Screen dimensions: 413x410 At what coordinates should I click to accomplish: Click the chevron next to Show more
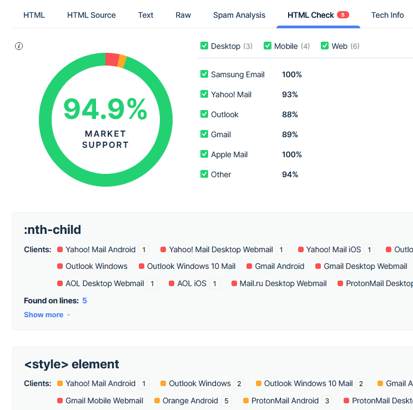[x=69, y=315]
